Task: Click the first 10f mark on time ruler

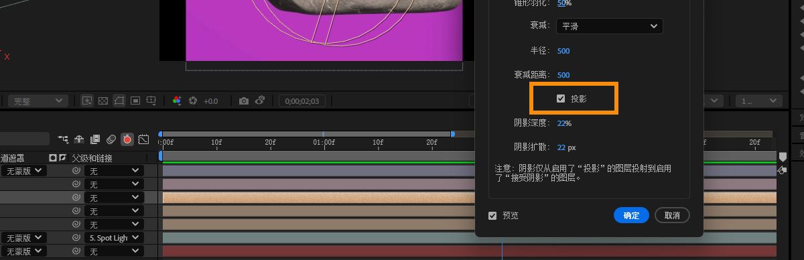Action: tap(216, 142)
